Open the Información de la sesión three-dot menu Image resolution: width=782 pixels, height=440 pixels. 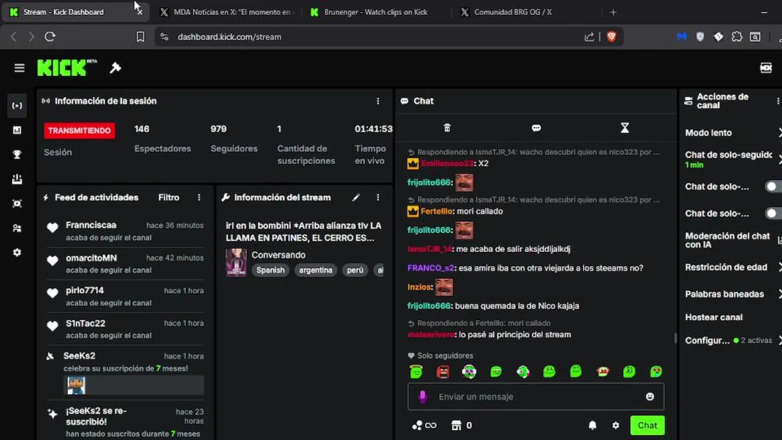click(378, 101)
